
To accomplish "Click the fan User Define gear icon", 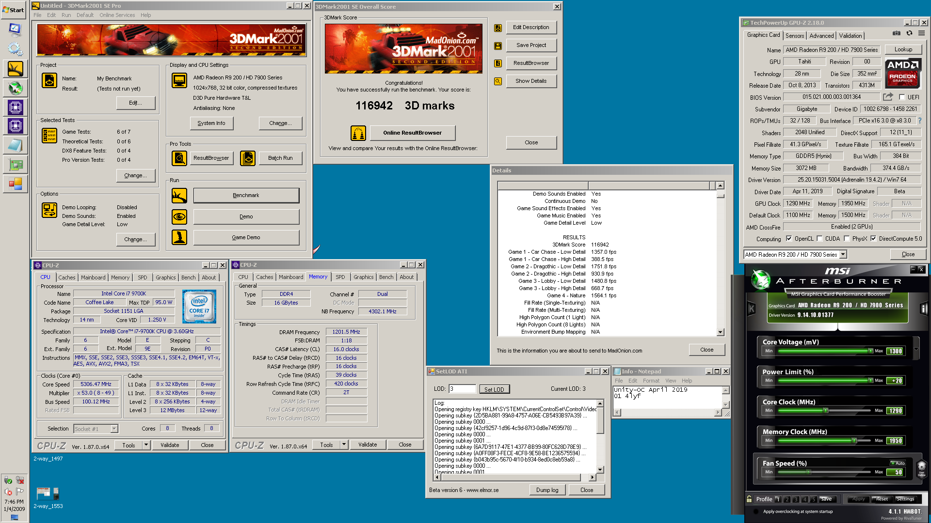I will click(921, 468).
